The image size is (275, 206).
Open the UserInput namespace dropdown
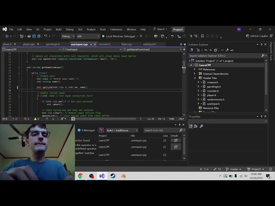click(92, 49)
